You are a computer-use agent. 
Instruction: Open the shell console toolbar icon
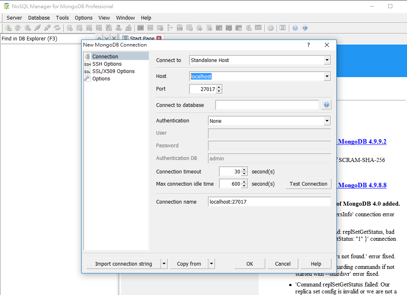click(141, 28)
